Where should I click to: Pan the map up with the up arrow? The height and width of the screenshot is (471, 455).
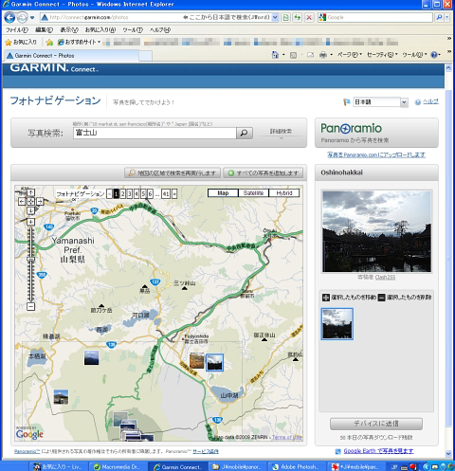(30, 192)
